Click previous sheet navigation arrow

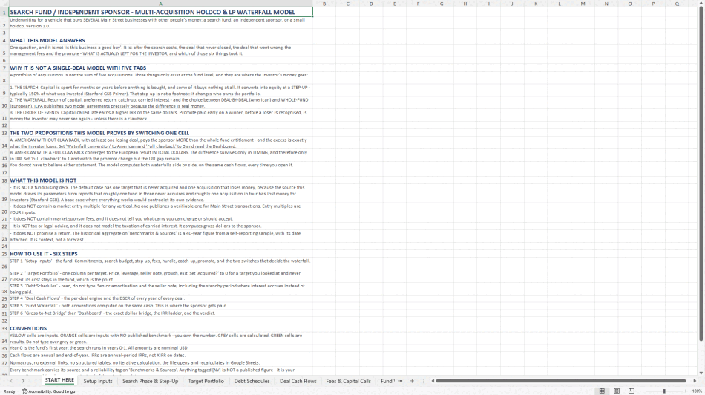(x=11, y=381)
